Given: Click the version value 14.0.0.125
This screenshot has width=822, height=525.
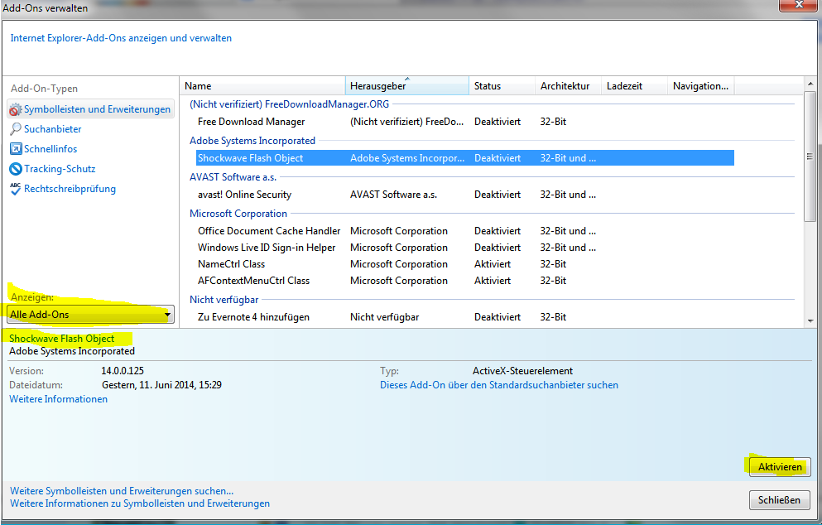Looking at the screenshot, I should pyautogui.click(x=123, y=371).
